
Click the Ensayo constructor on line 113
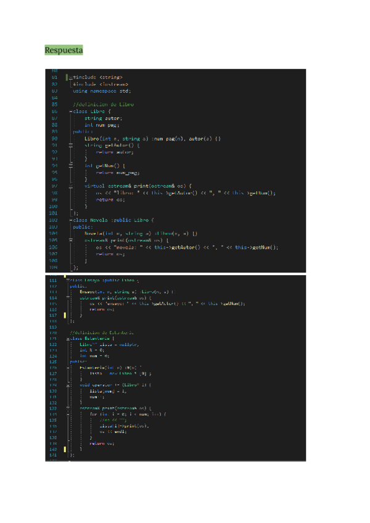point(128,292)
